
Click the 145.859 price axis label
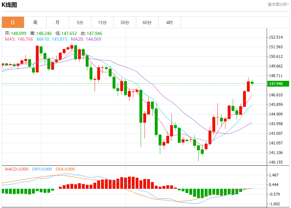276,104
